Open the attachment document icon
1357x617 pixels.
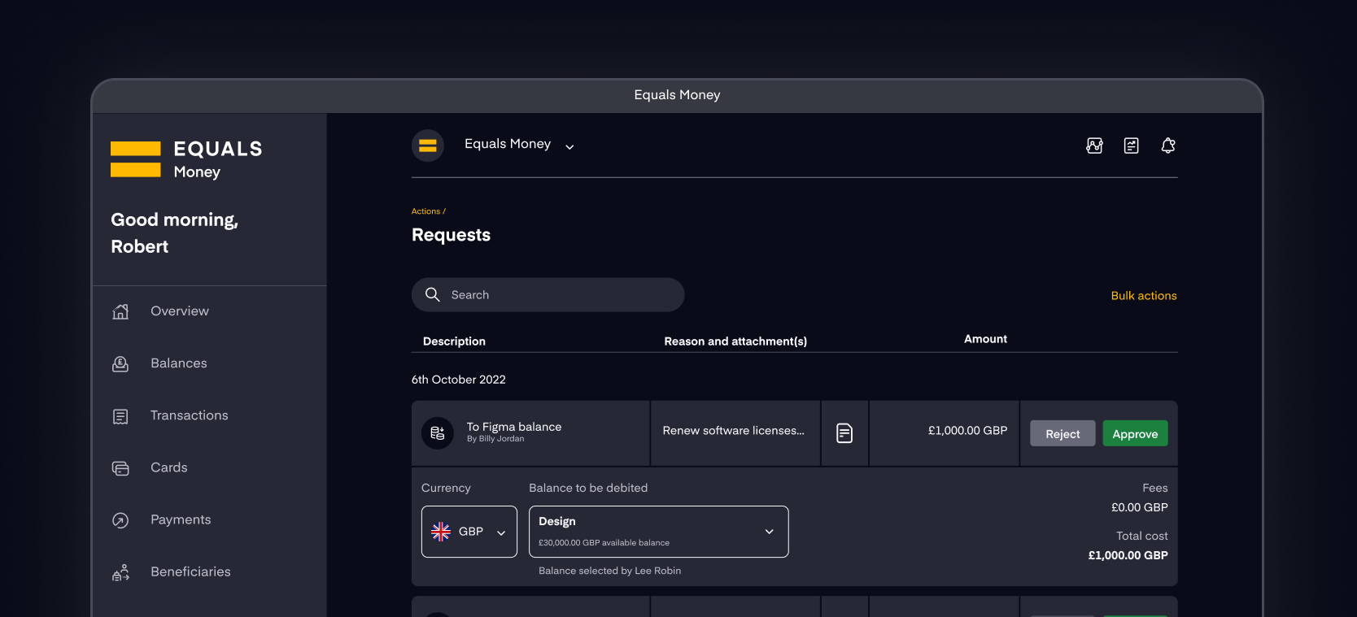[x=844, y=433]
